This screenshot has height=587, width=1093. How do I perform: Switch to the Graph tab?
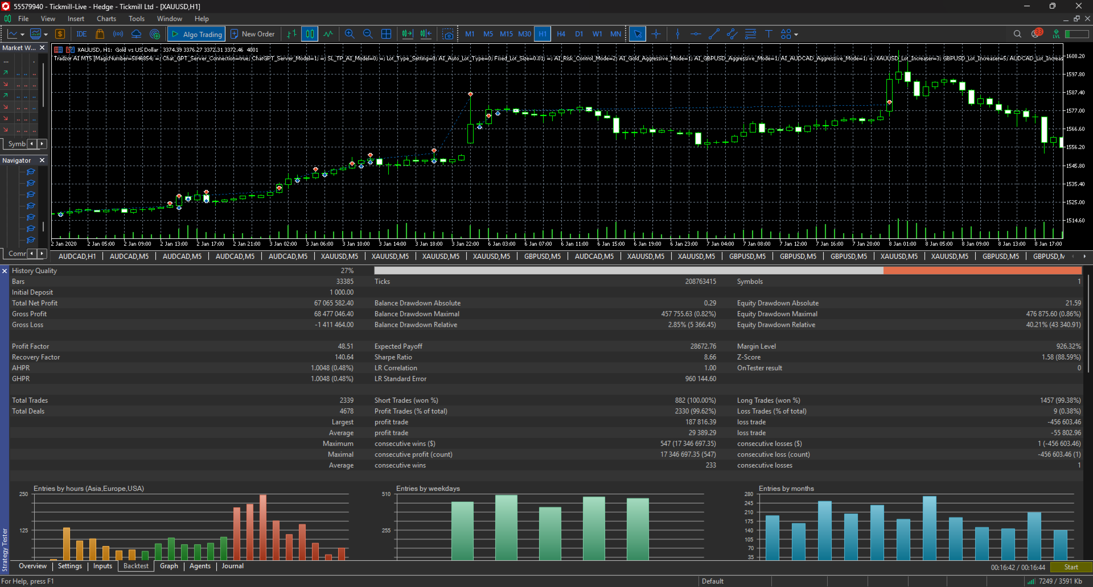[169, 566]
